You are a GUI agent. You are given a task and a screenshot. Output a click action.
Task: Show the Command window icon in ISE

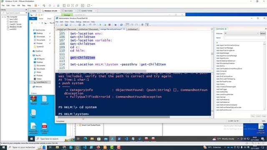coord(142,25)
